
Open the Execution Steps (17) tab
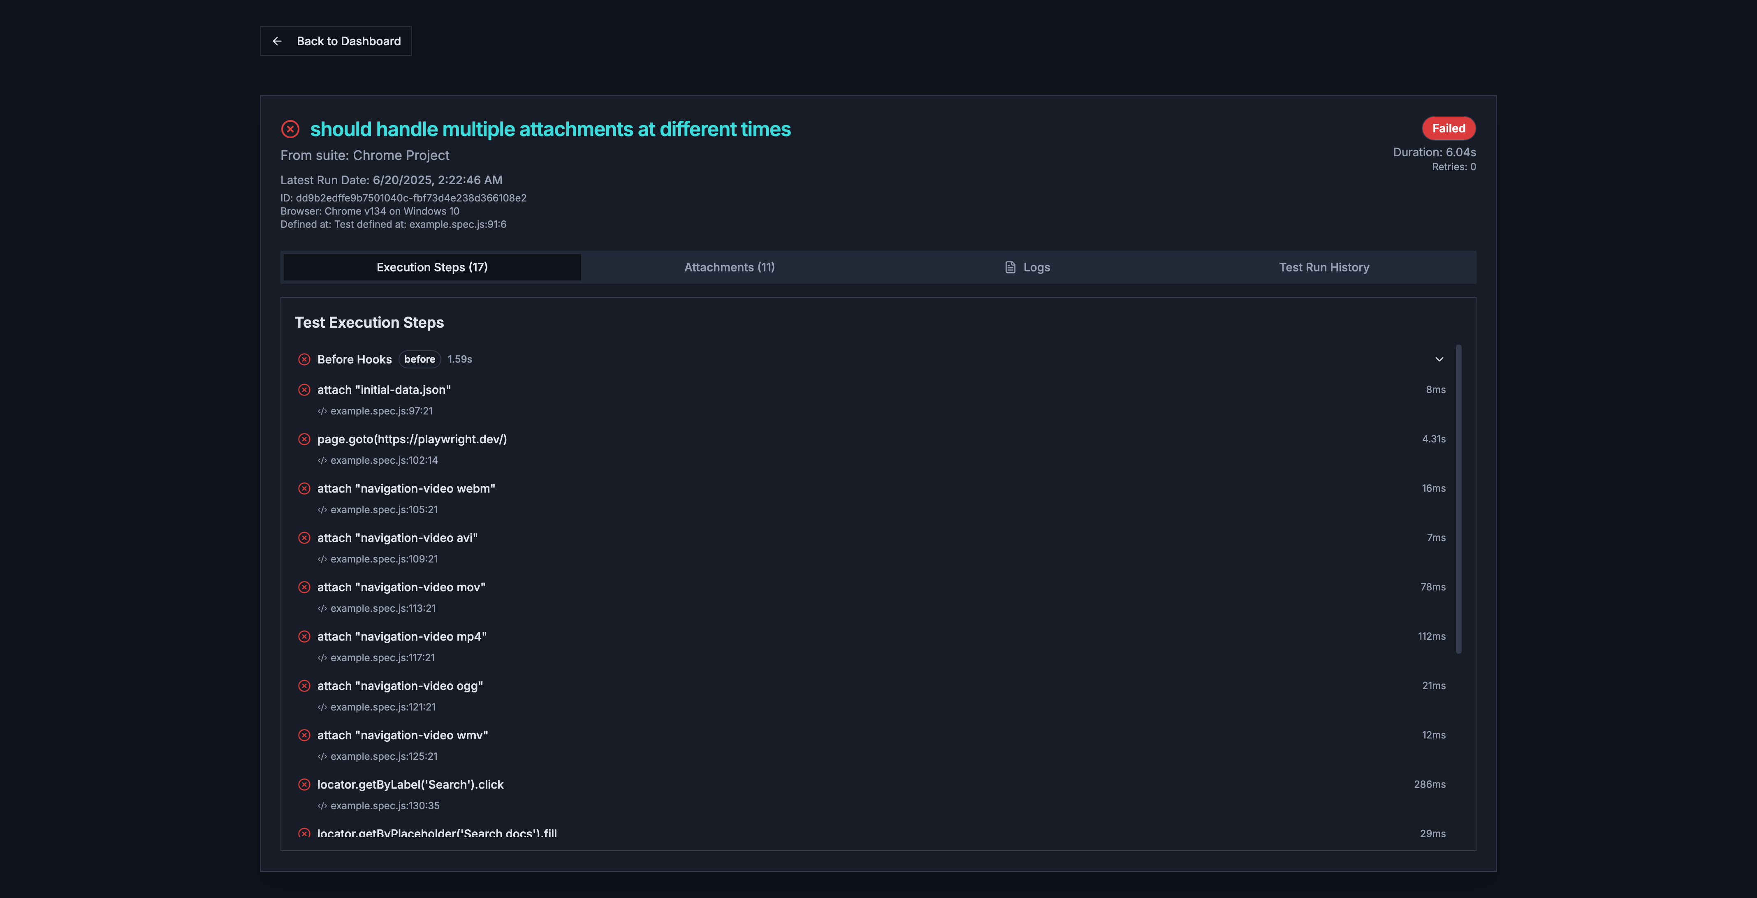(x=432, y=267)
